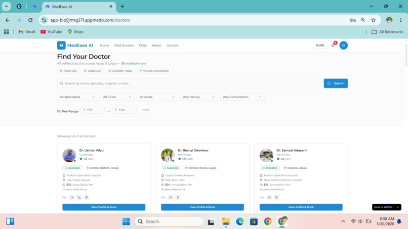Open the Chrome tab search dropdown arrow

pos(6,7)
